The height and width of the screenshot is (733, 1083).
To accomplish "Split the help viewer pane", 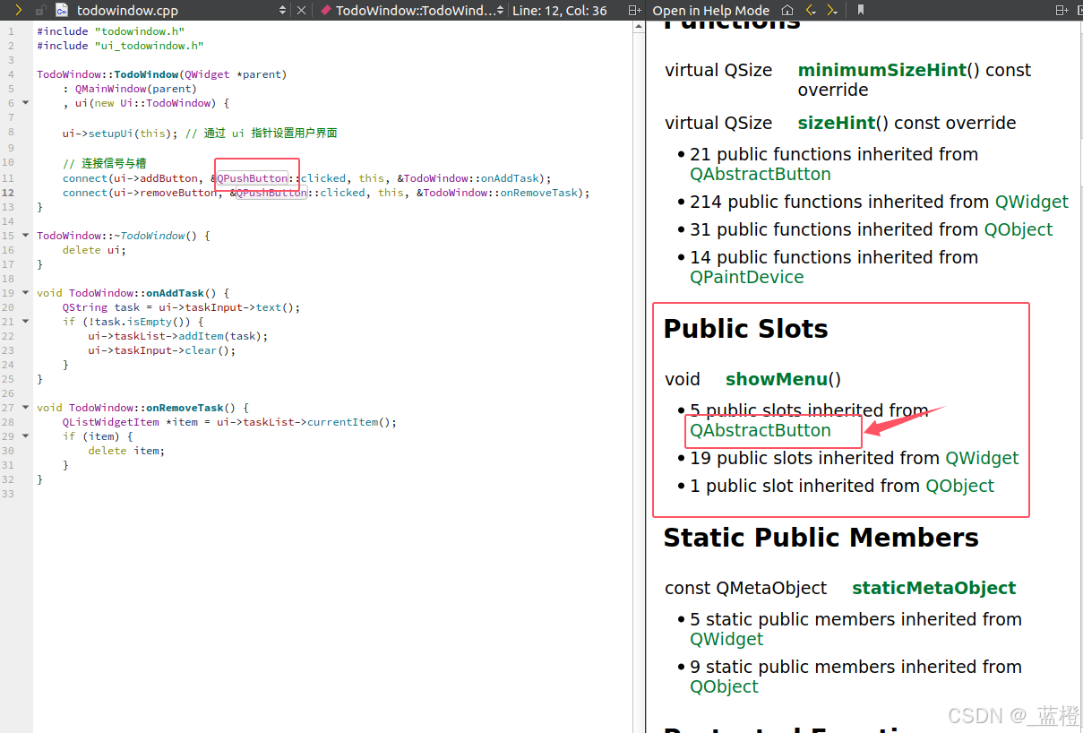I will (x=1062, y=10).
